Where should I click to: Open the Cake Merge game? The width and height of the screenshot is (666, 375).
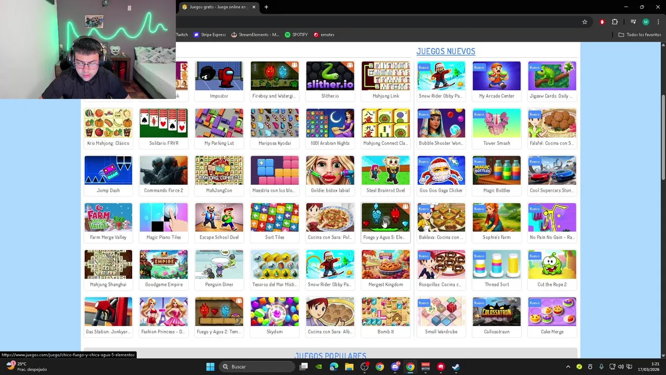point(552,317)
